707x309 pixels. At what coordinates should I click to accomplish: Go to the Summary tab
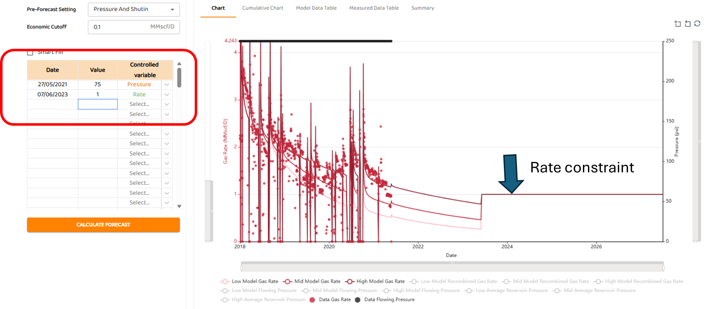coord(422,8)
